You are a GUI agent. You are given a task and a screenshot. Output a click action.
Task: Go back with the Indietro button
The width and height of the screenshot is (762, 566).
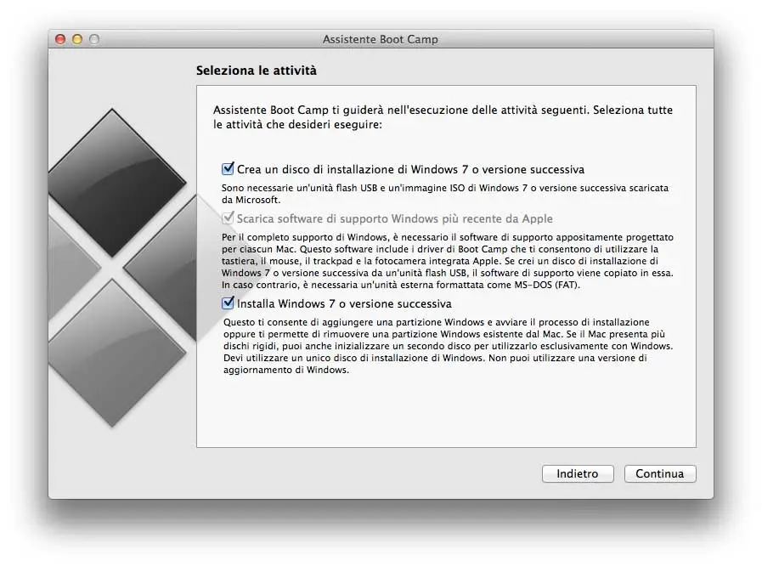coord(578,473)
